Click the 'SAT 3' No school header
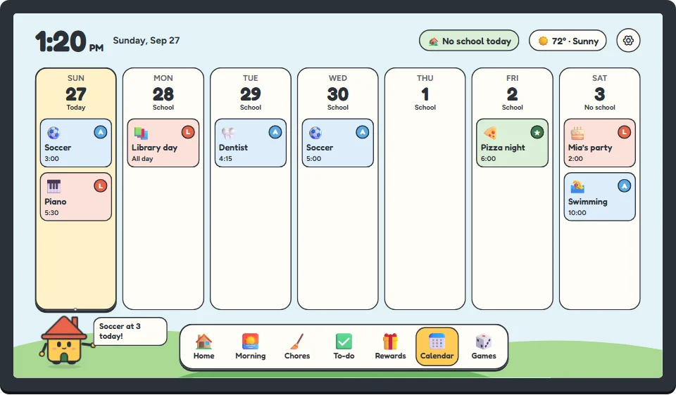Viewport: 676px width, 395px height. pos(600,93)
